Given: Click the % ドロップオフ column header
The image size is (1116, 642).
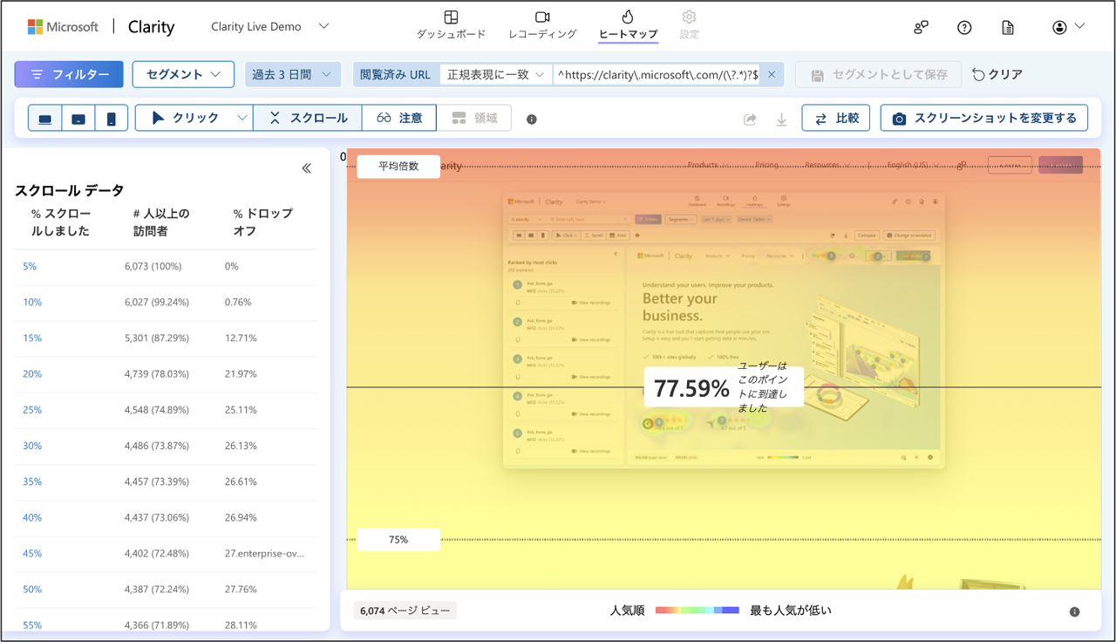Looking at the screenshot, I should 263,222.
